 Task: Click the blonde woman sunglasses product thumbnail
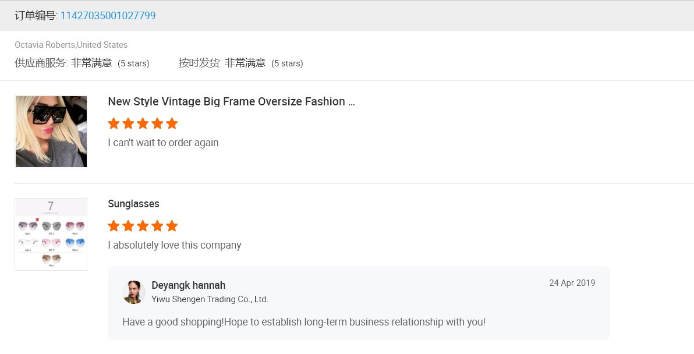(51, 132)
